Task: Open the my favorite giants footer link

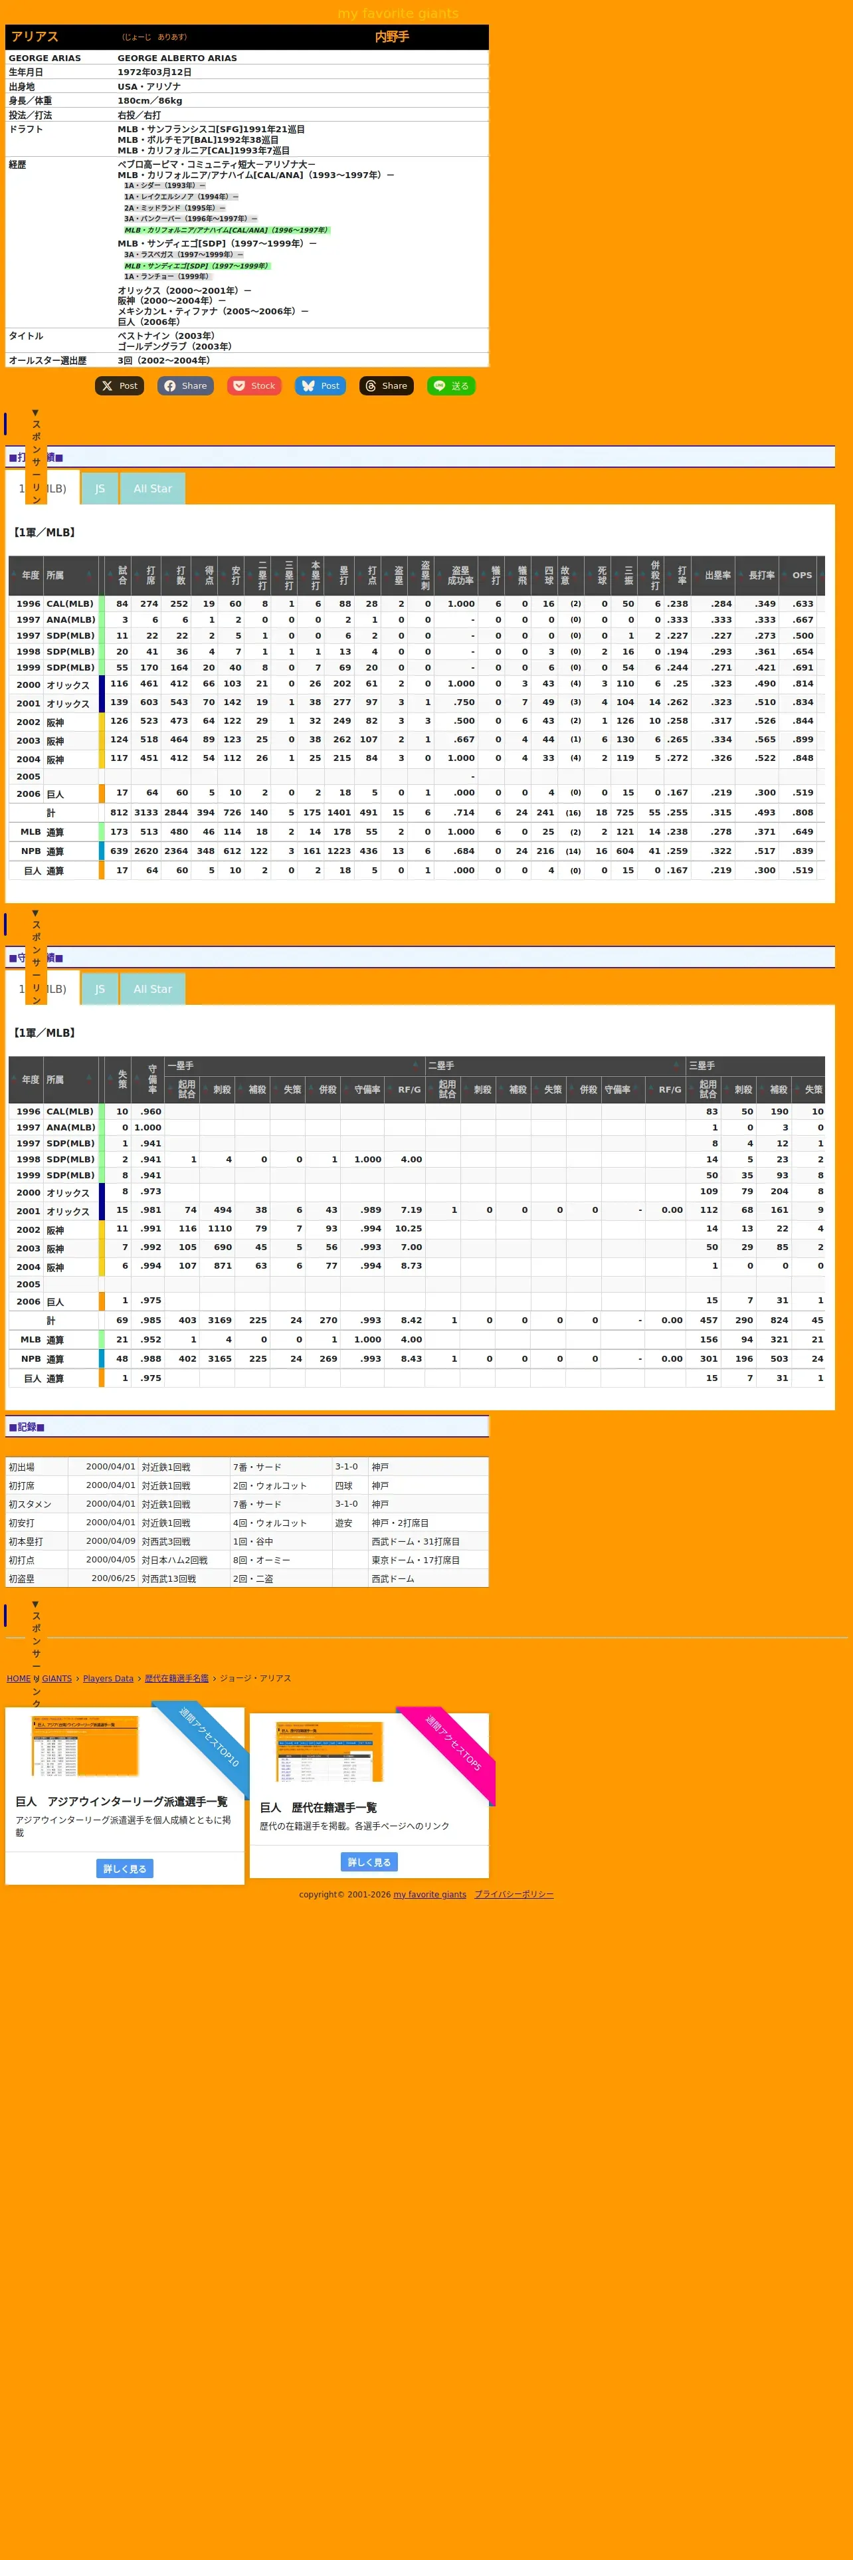Action: tap(429, 1894)
